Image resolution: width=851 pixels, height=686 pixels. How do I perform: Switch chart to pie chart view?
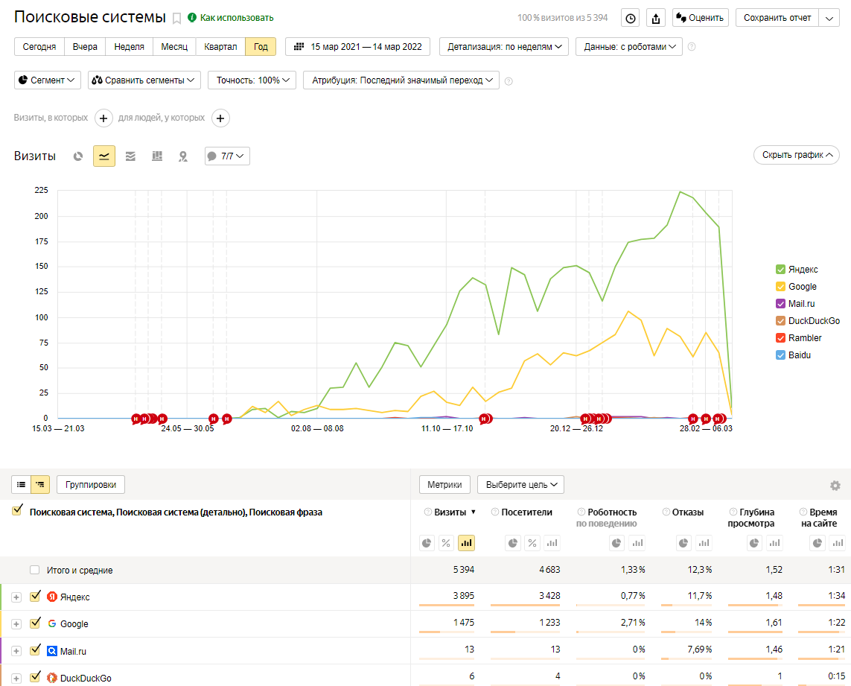[x=78, y=156]
